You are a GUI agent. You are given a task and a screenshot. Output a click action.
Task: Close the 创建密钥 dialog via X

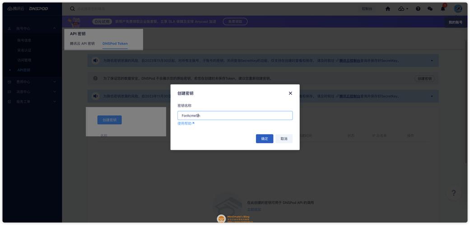coord(290,93)
